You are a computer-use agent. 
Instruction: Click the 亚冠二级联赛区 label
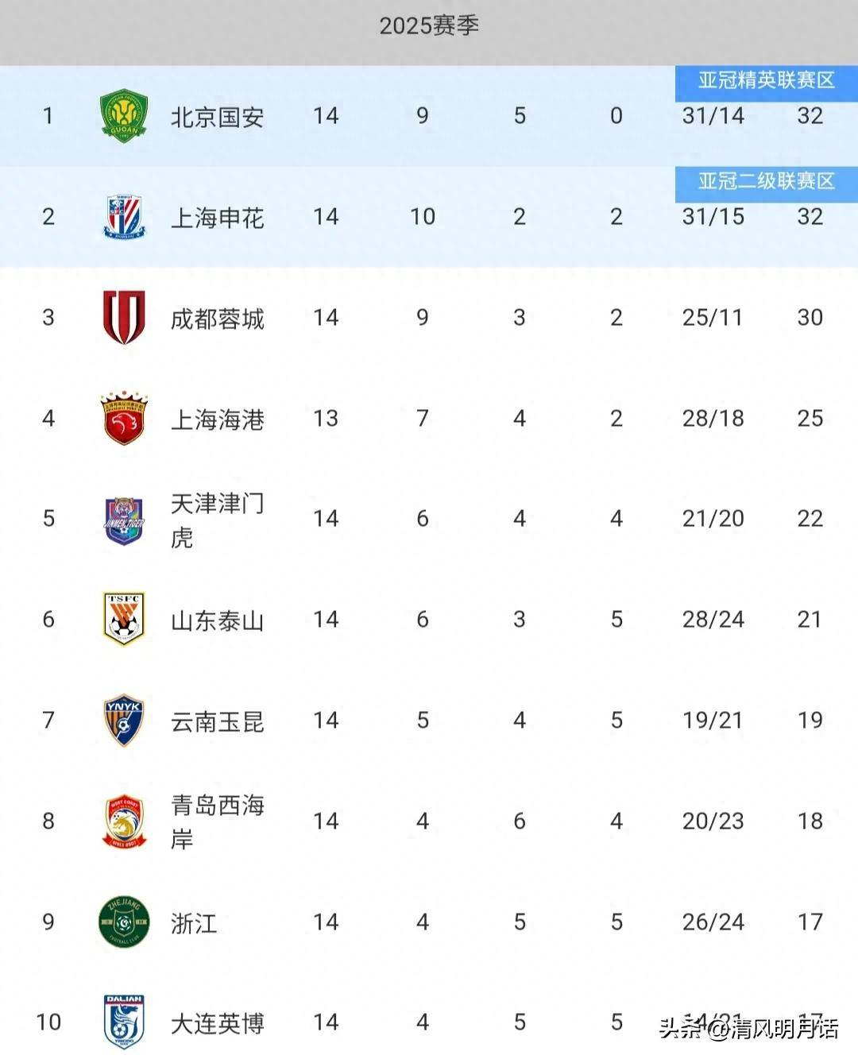[x=767, y=181]
